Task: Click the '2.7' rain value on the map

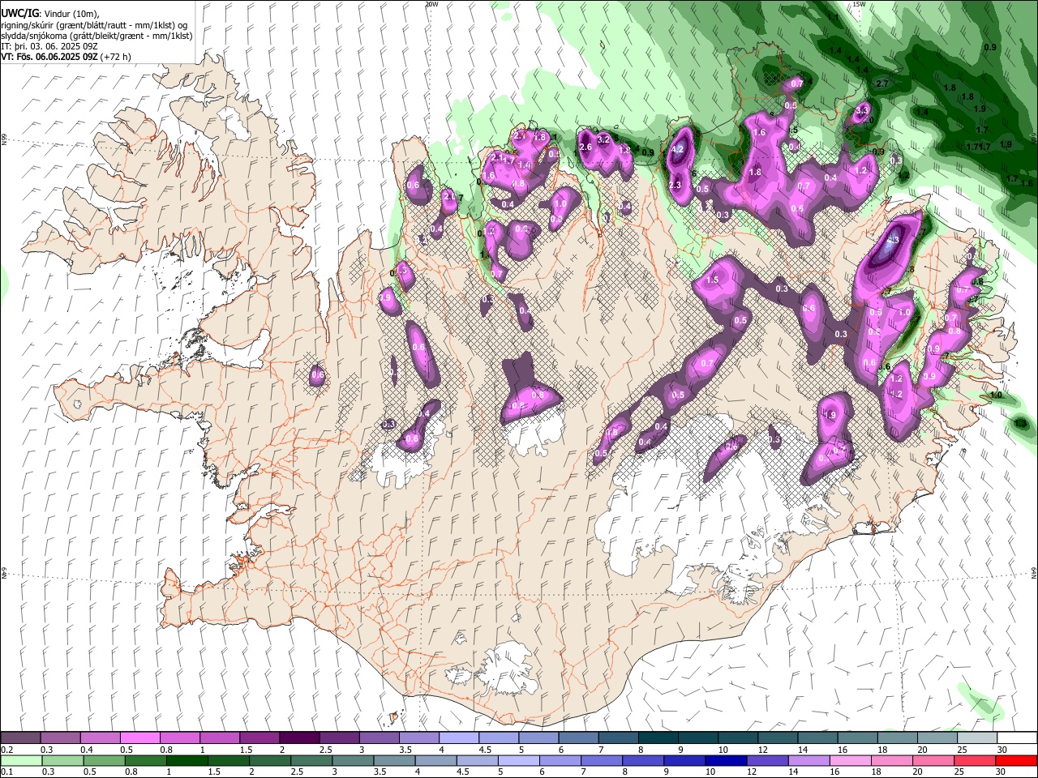Action: [x=883, y=83]
